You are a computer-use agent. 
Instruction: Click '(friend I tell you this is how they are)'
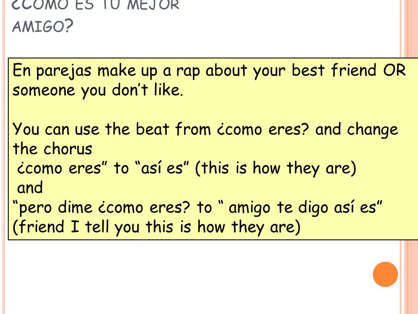click(156, 227)
